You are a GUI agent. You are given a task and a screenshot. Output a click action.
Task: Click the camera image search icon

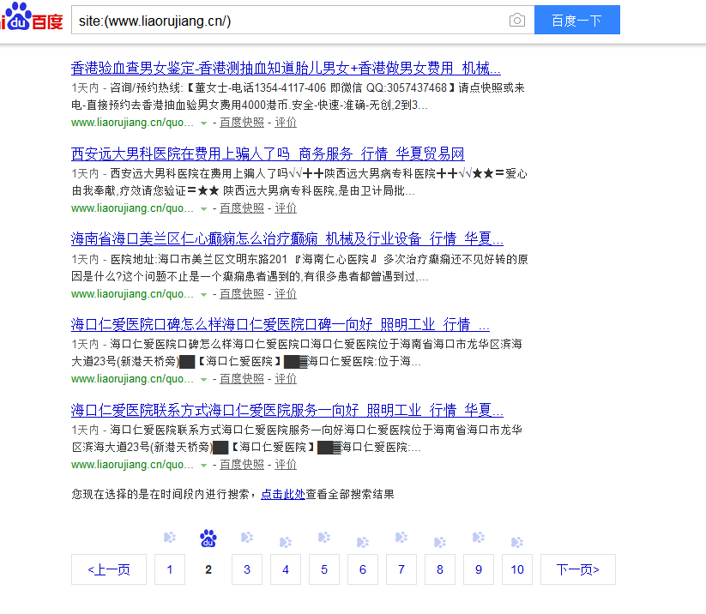[516, 21]
